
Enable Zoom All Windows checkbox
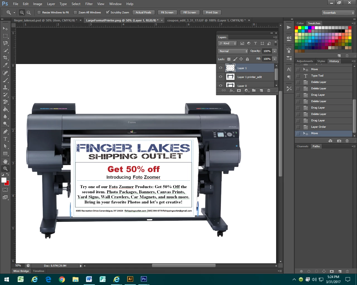(x=75, y=13)
